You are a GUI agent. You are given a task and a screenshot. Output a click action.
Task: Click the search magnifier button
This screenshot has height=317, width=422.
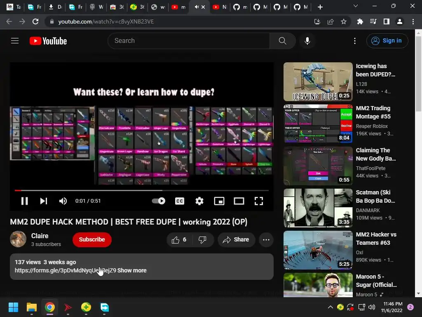[282, 41]
